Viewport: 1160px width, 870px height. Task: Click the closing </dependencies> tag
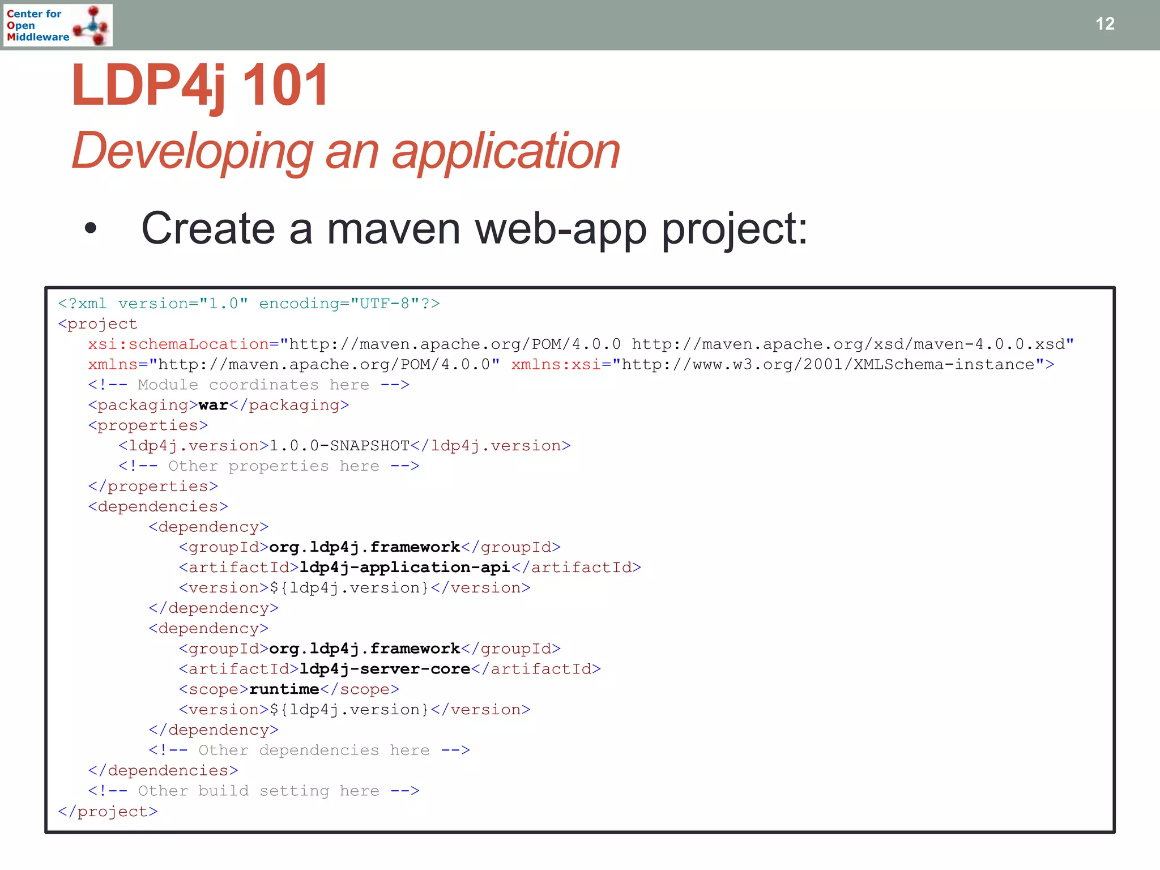coord(163,771)
